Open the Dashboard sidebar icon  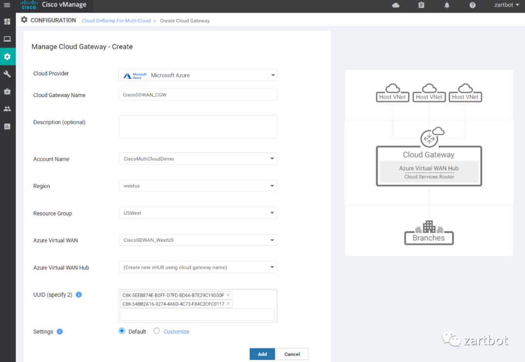tap(7, 22)
